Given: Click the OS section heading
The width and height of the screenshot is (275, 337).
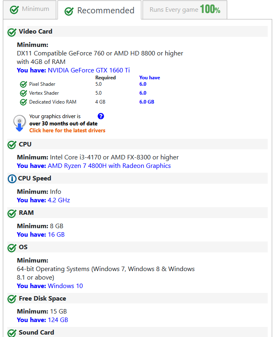Looking at the screenshot, I should [x=23, y=247].
